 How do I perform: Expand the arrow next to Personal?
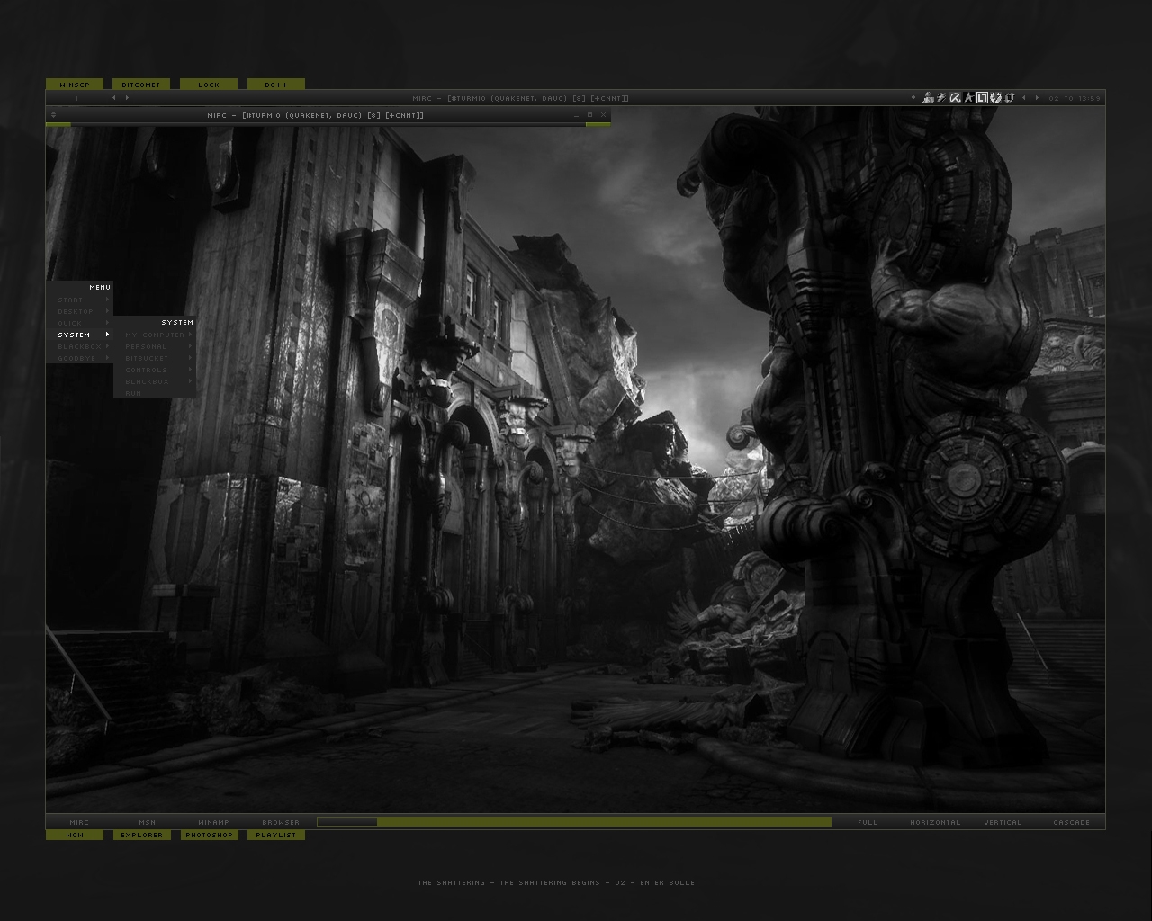tap(190, 346)
